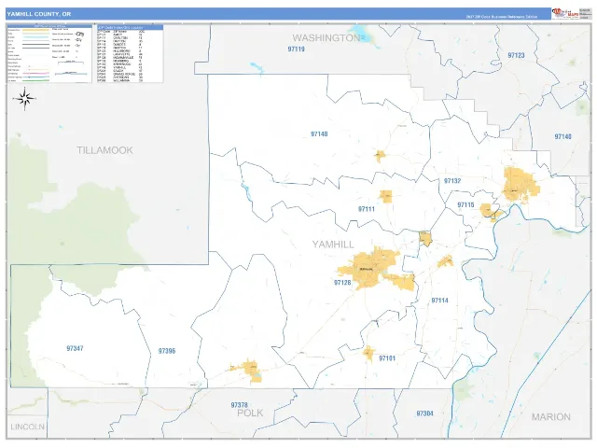Select ZIP code label 97148
Image resolution: width=597 pixels, height=448 pixels.
pos(319,133)
